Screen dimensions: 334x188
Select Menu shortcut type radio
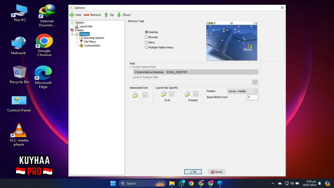[146, 42]
